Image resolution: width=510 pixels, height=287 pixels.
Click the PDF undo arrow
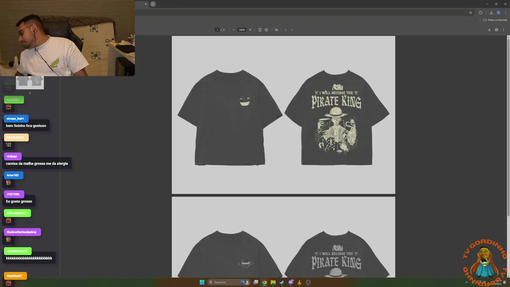pos(285,30)
